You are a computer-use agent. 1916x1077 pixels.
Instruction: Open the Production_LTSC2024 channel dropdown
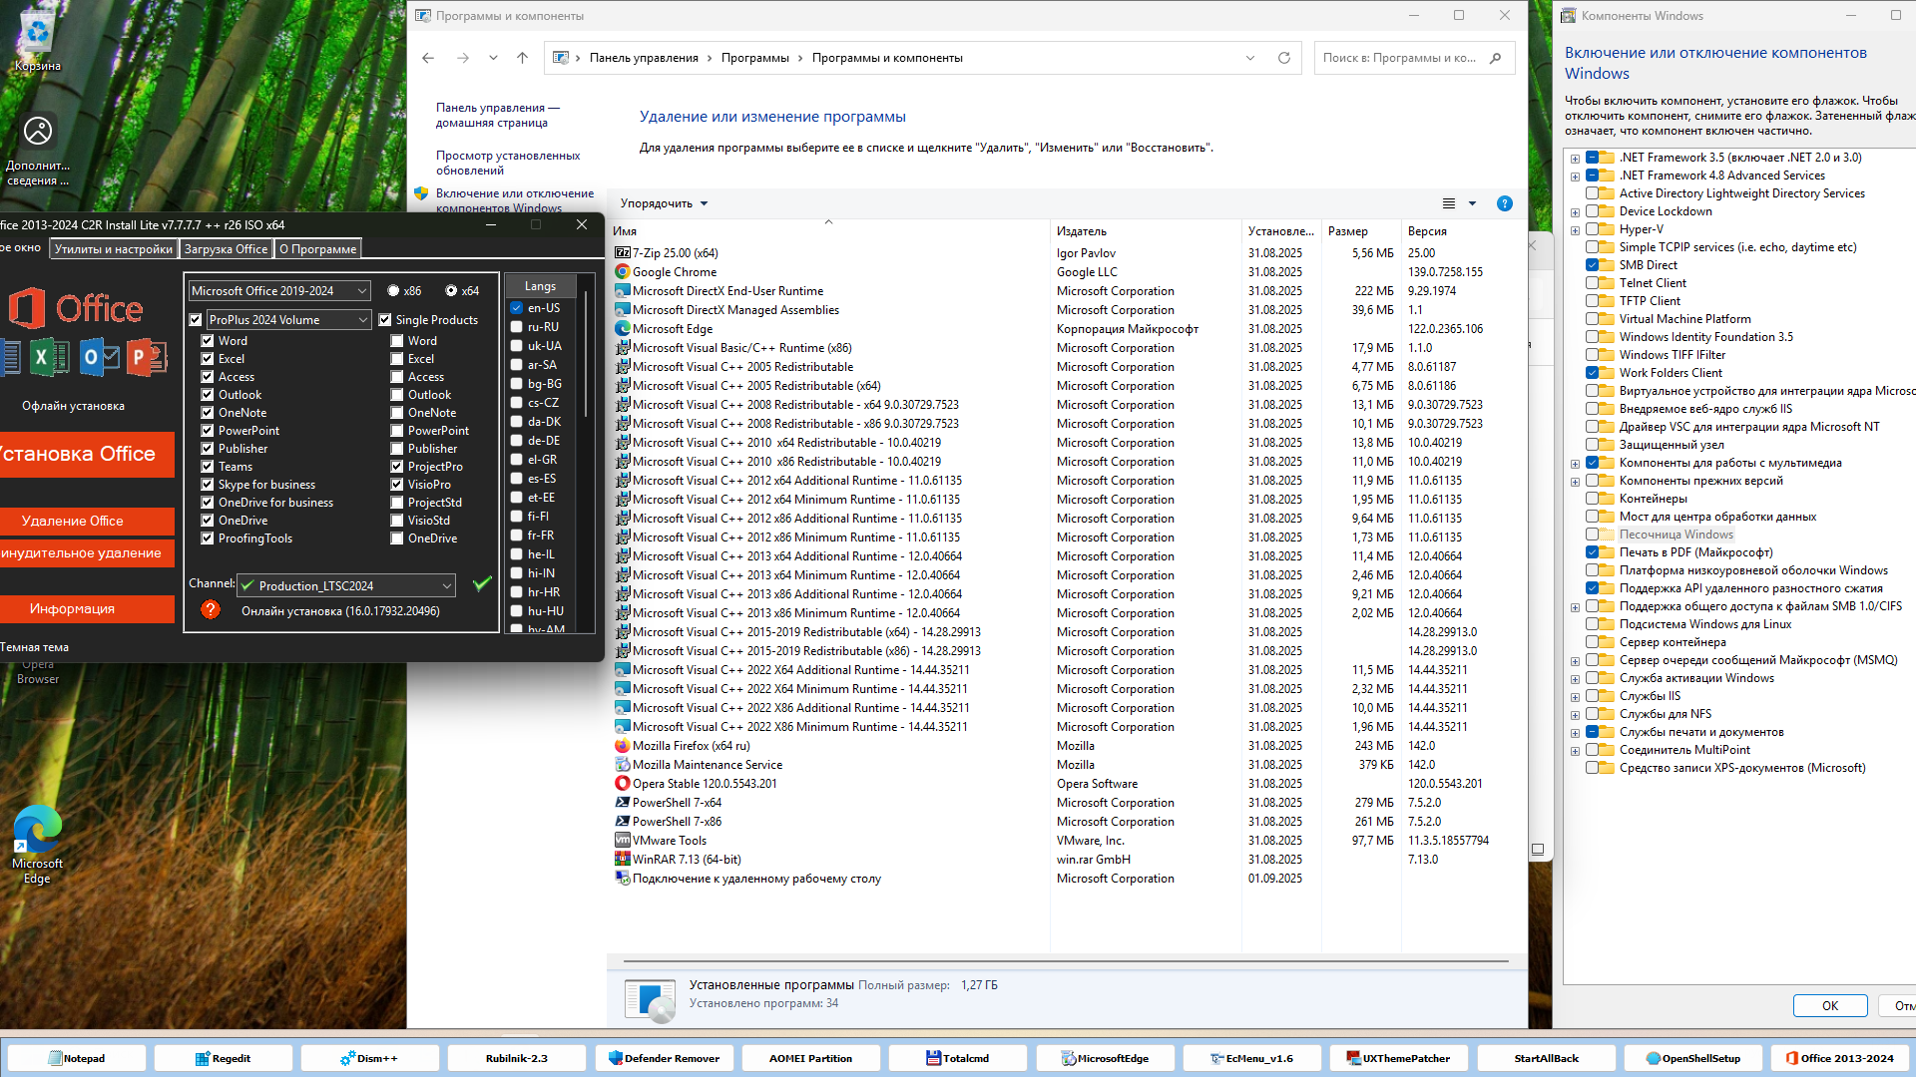(346, 585)
